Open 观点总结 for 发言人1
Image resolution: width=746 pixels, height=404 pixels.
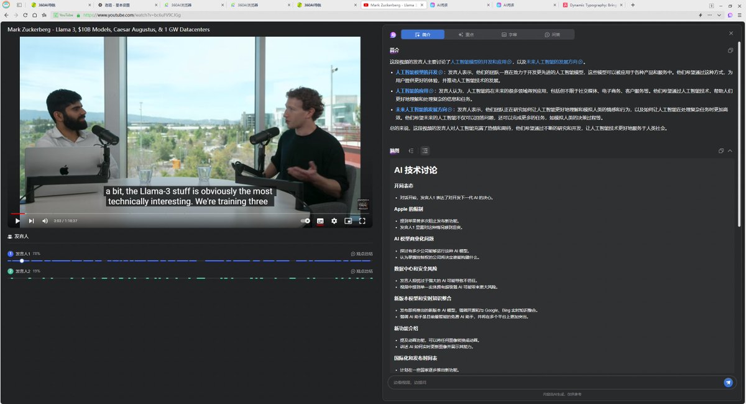pyautogui.click(x=362, y=254)
